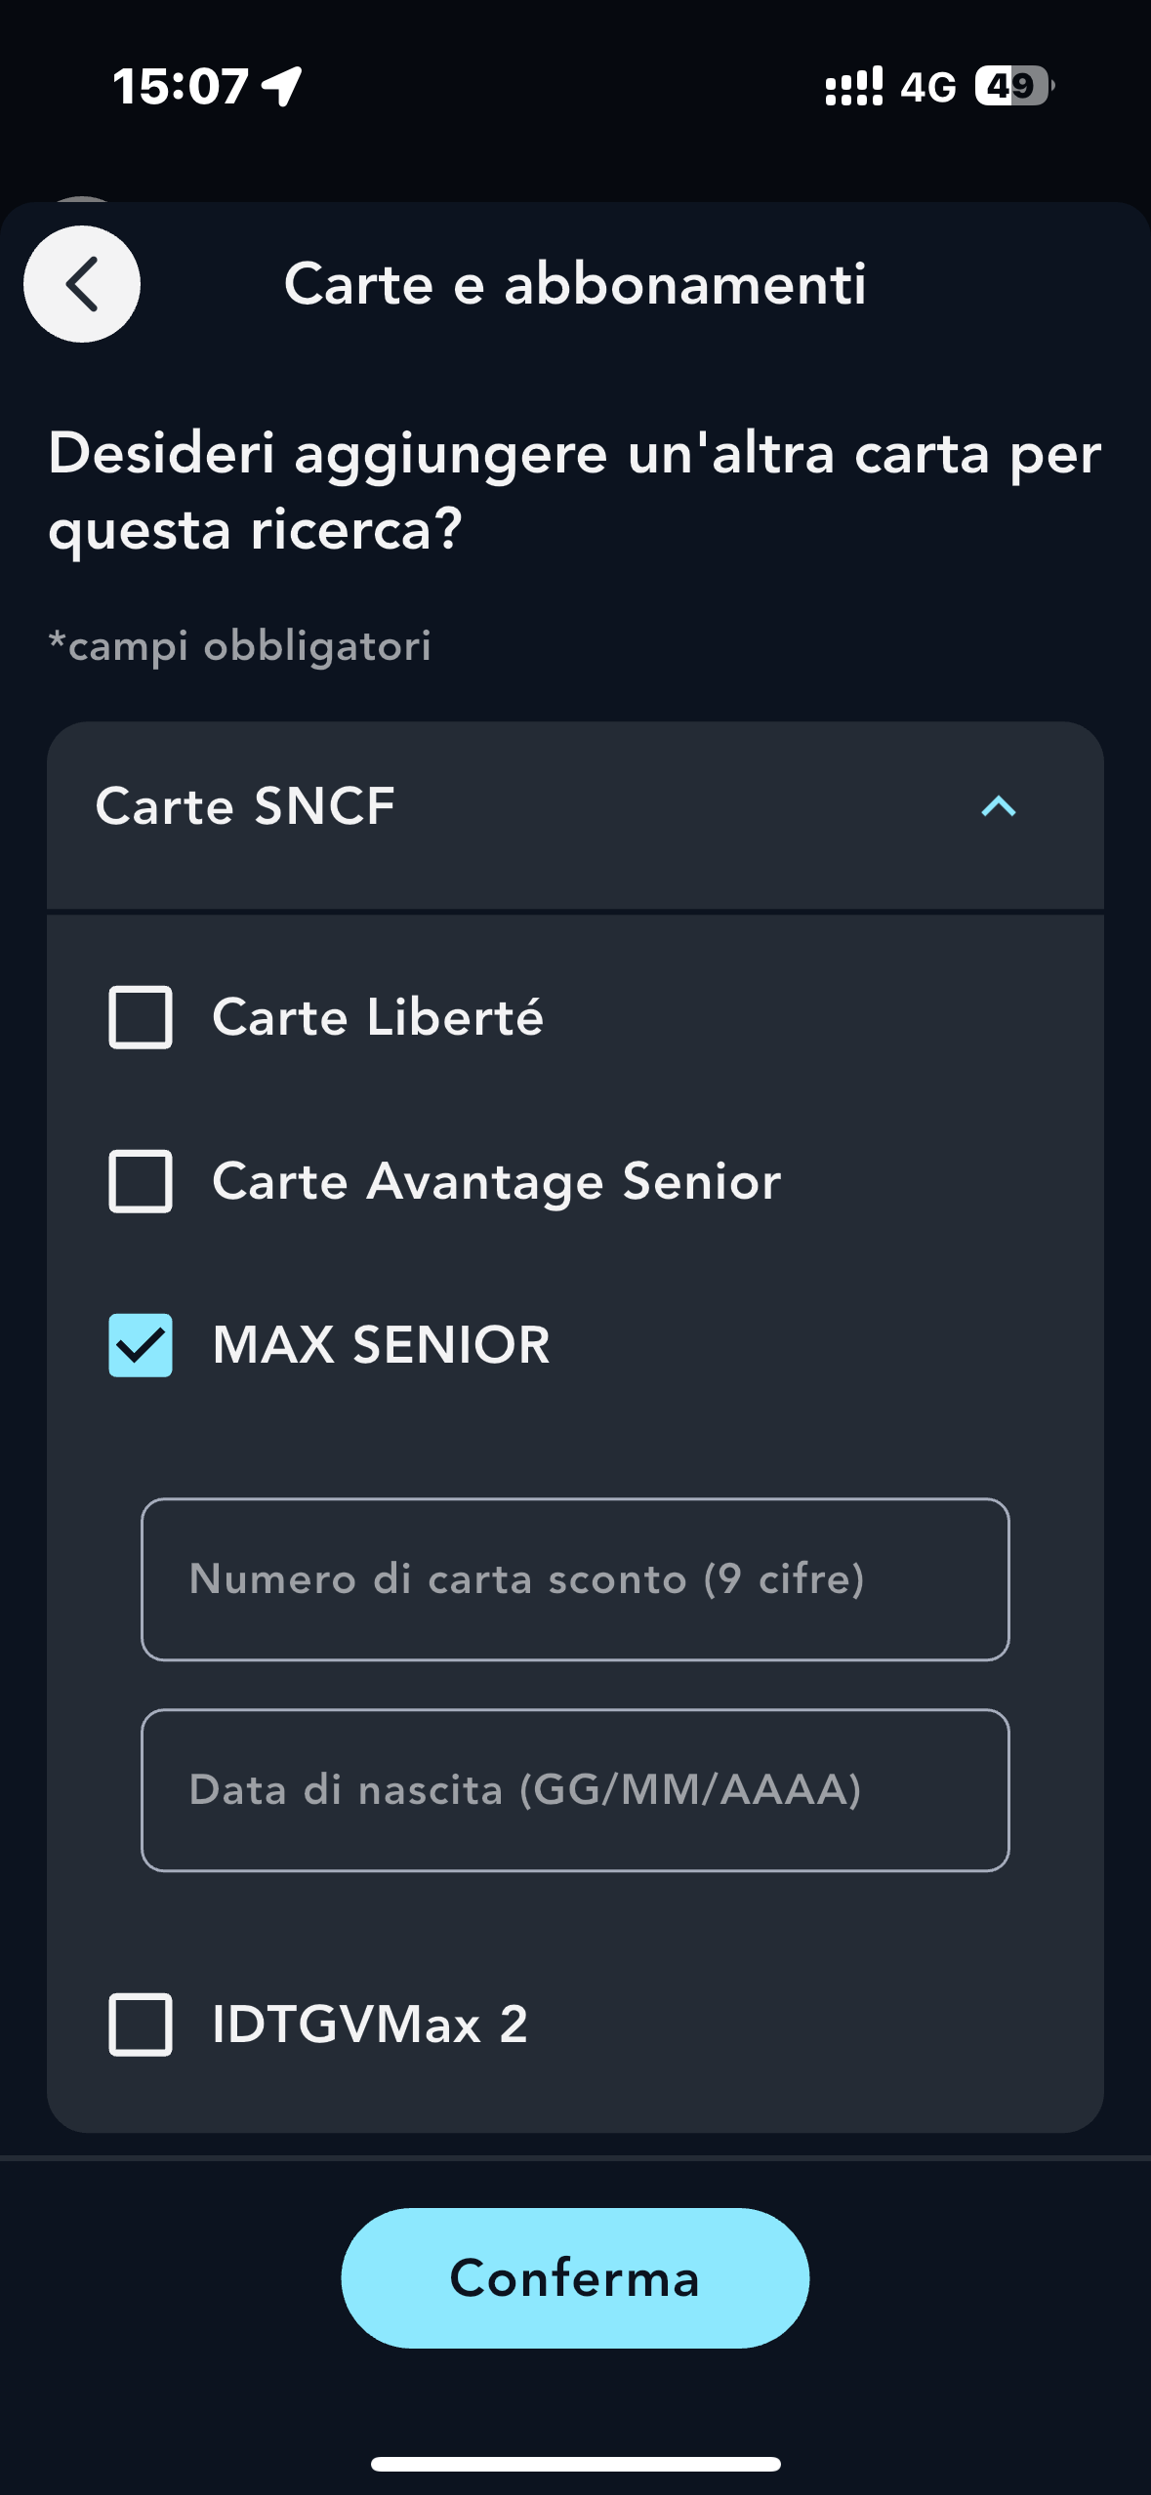Enable the Carte Avantage Senior checkbox
Screen dimensions: 1151x2495
tap(141, 1181)
